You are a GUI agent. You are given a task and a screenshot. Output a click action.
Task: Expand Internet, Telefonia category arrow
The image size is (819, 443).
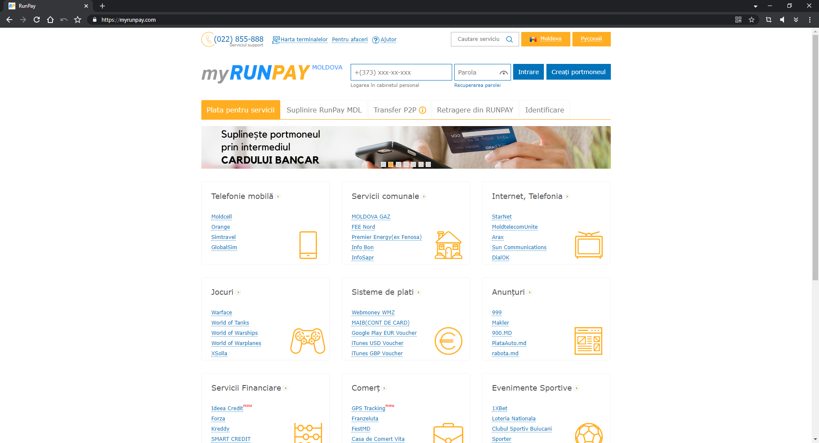point(567,197)
